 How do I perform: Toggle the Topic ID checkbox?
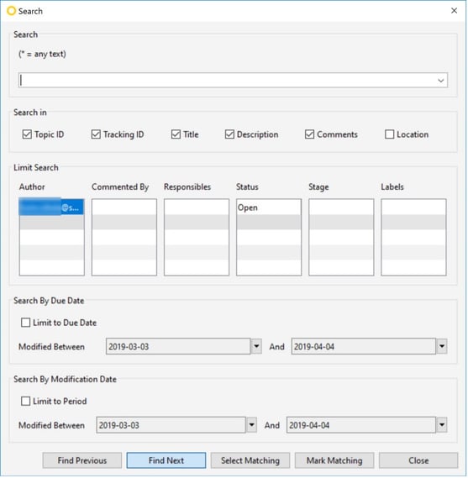[27, 134]
